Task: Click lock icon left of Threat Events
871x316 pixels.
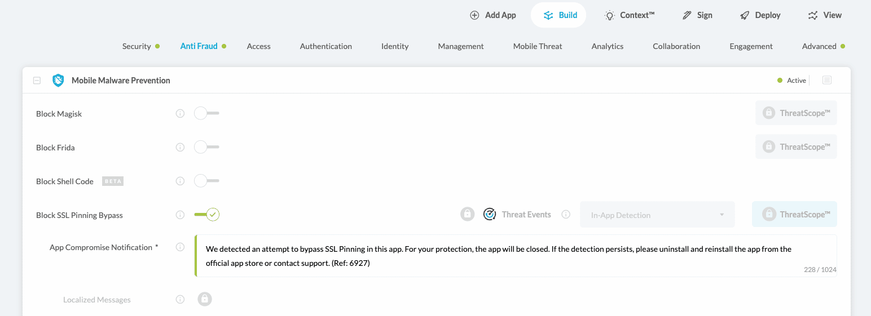Action: coord(467,215)
